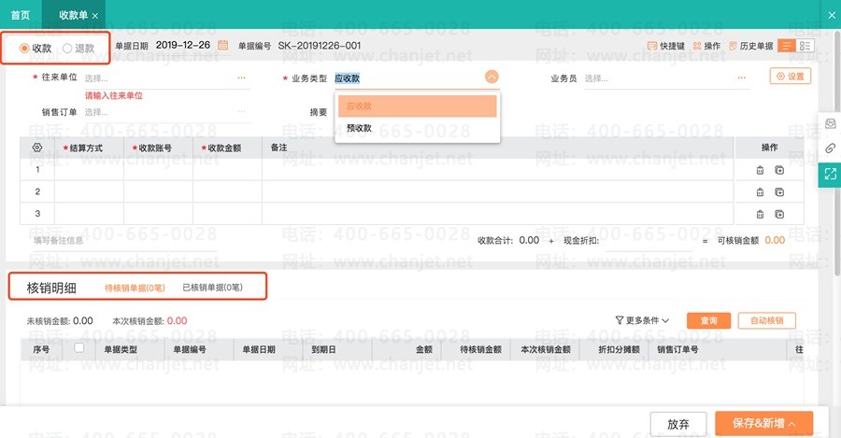
Task: Click row 2 收款账号 cell
Action: tap(158, 191)
